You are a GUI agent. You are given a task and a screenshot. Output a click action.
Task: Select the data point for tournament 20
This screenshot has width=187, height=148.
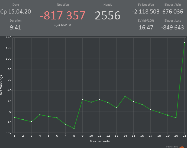pos(176,118)
